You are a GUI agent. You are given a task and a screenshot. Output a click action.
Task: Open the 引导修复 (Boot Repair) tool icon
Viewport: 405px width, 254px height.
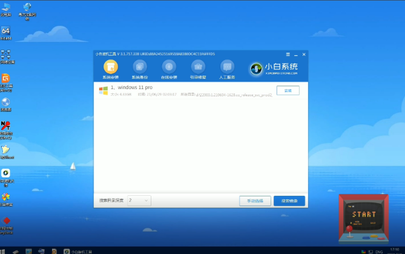(198, 67)
